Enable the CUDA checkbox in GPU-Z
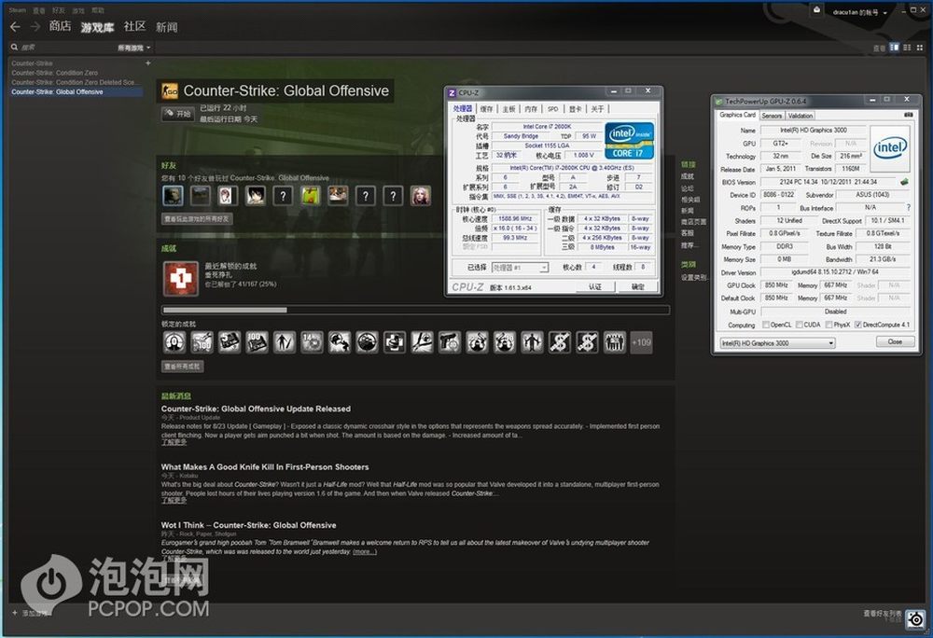The image size is (933, 638). (x=800, y=325)
